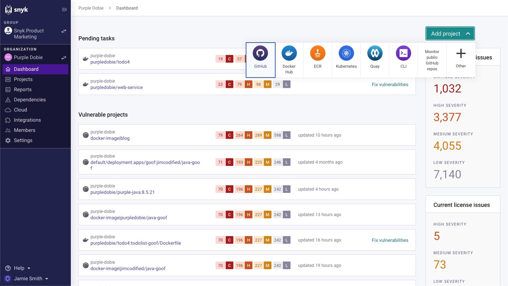Viewport: 508px width, 286px height.
Task: Open purpledobie/todo4:todolist-goof/Dockerfile project
Action: click(136, 243)
